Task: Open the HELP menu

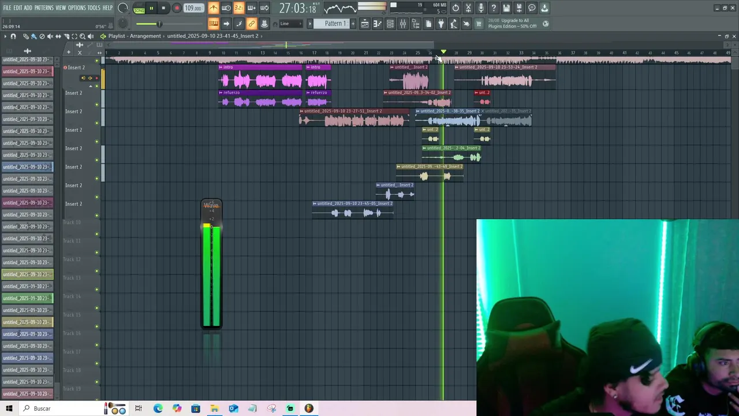Action: [x=108, y=8]
